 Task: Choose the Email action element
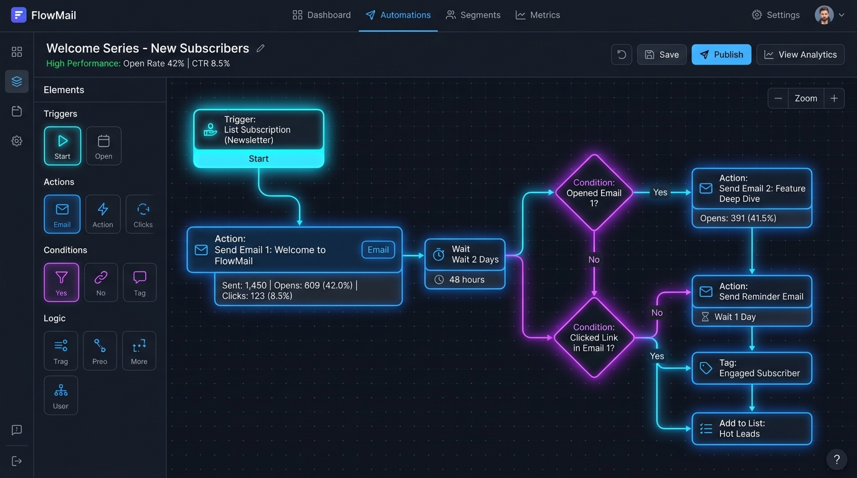pos(62,214)
